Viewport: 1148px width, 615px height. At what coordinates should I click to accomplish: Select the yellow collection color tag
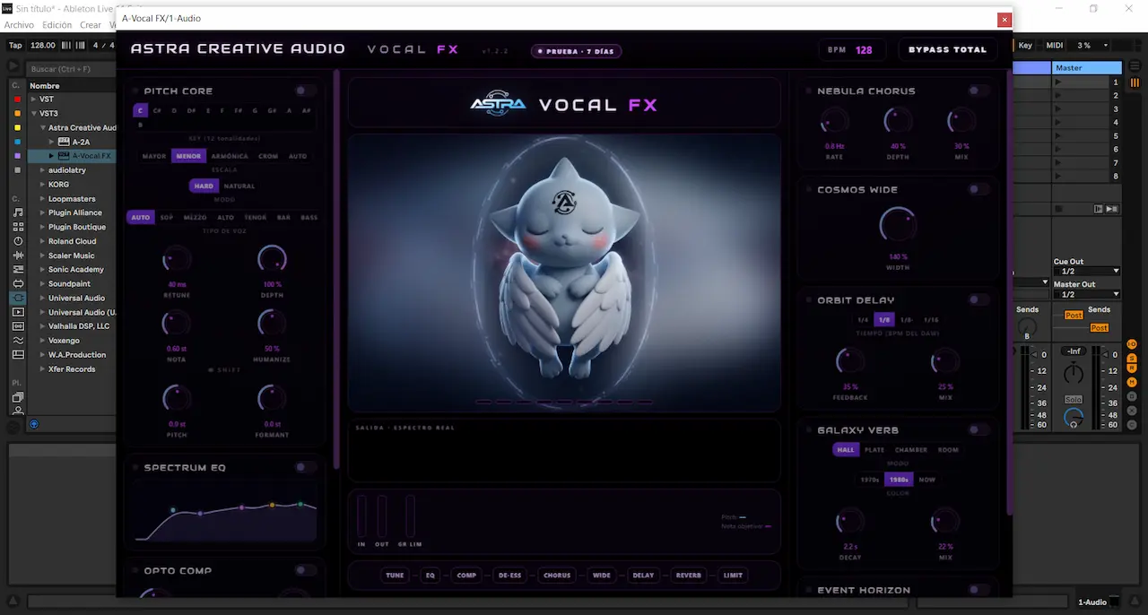pyautogui.click(x=17, y=127)
